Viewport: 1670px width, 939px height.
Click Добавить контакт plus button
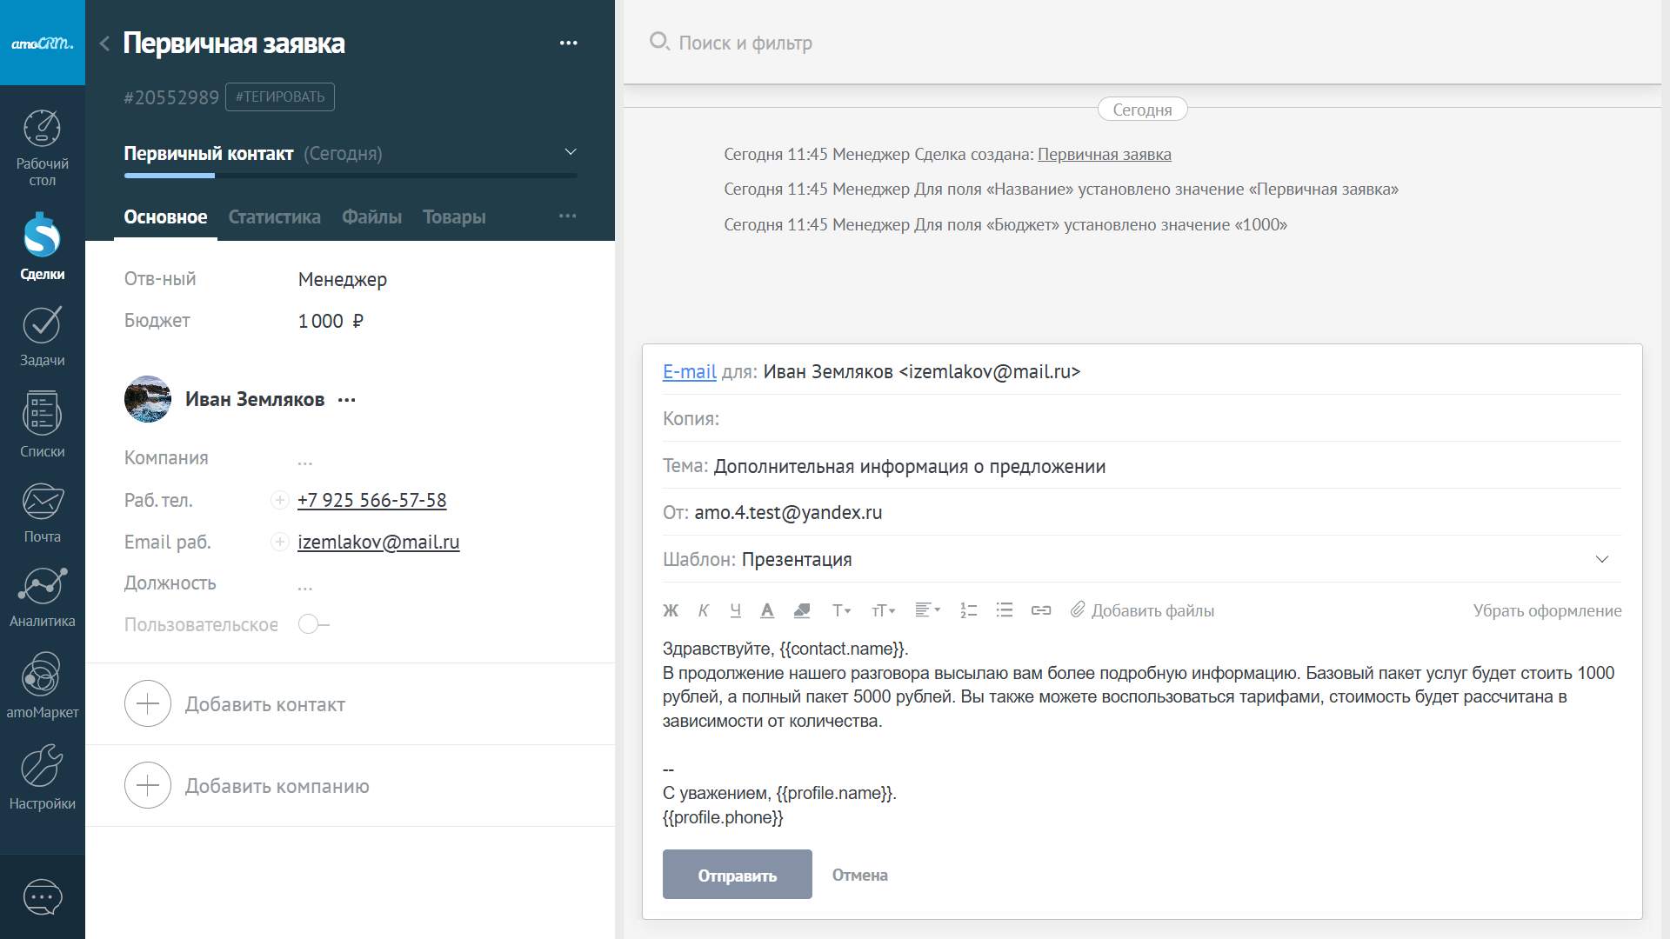click(x=148, y=703)
